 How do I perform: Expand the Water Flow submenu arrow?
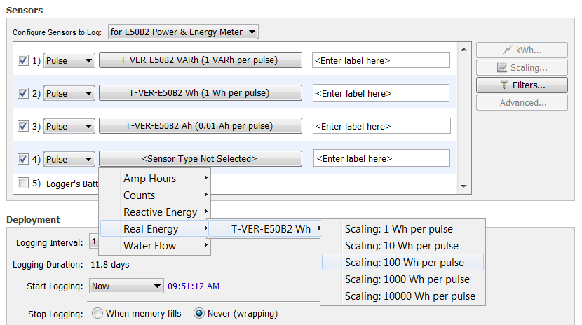[x=205, y=245]
